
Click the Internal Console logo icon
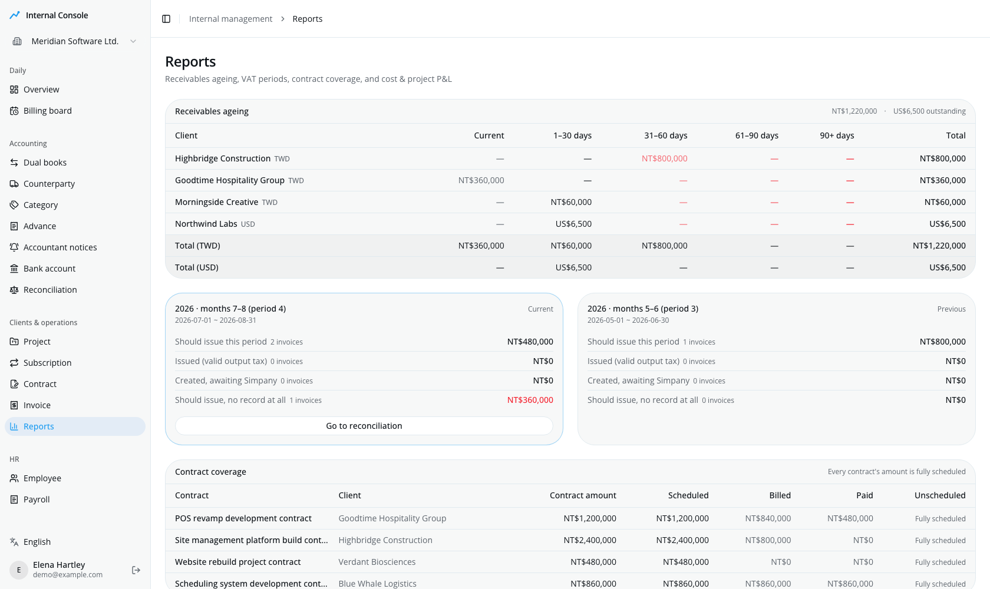pyautogui.click(x=15, y=15)
